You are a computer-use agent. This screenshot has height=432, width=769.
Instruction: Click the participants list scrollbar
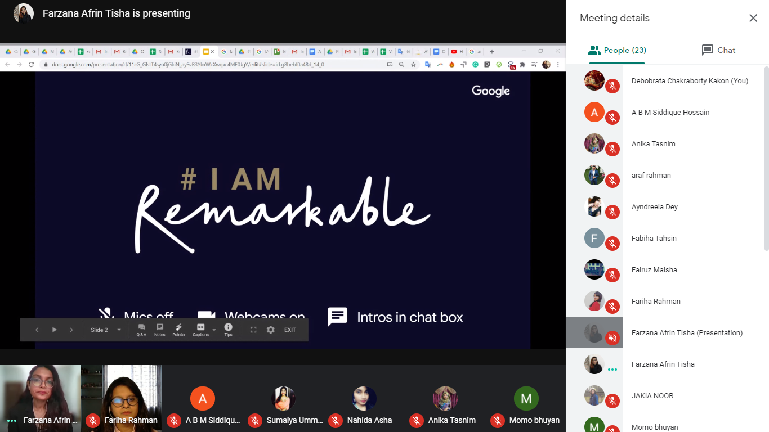coord(766,157)
